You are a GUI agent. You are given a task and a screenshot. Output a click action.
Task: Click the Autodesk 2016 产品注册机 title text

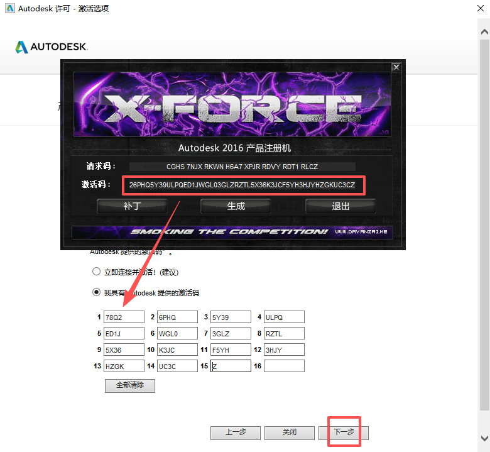(234, 148)
